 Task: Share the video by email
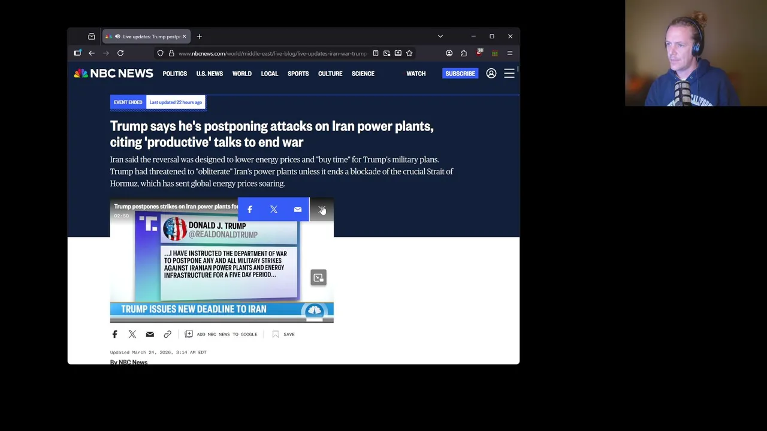click(298, 210)
